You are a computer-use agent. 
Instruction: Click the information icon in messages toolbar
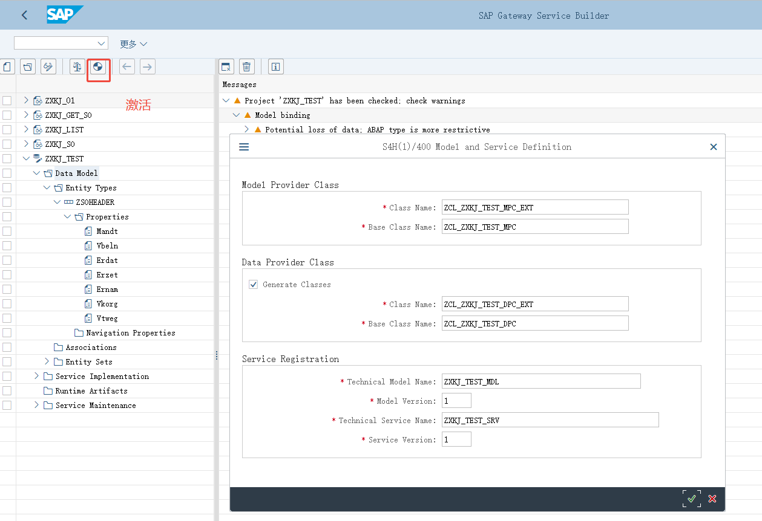tap(276, 66)
